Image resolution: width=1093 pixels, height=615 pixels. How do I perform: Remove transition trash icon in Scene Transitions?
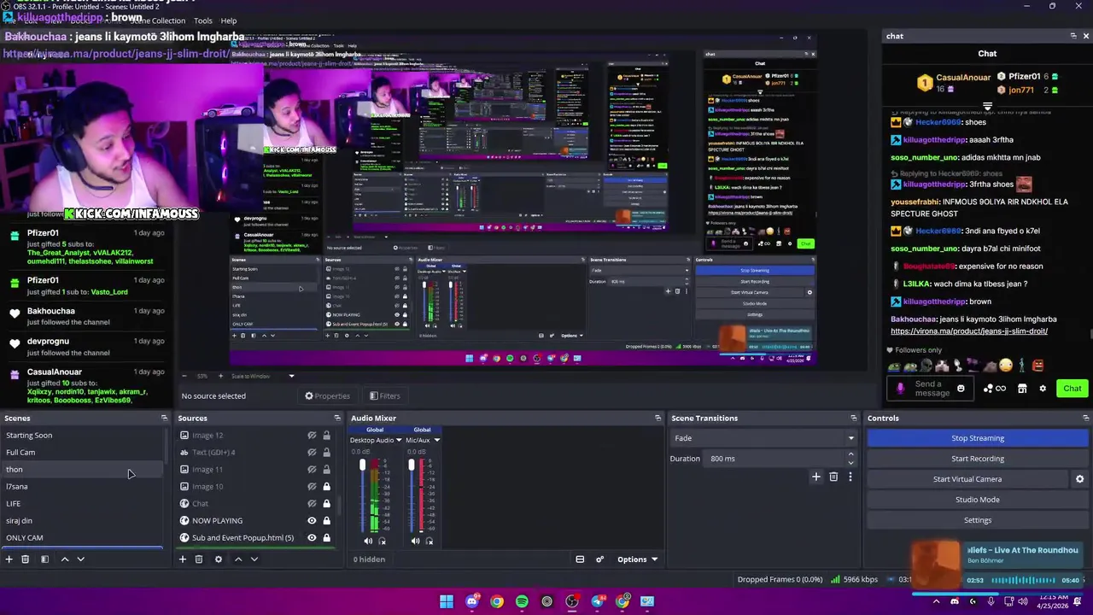[x=833, y=477]
